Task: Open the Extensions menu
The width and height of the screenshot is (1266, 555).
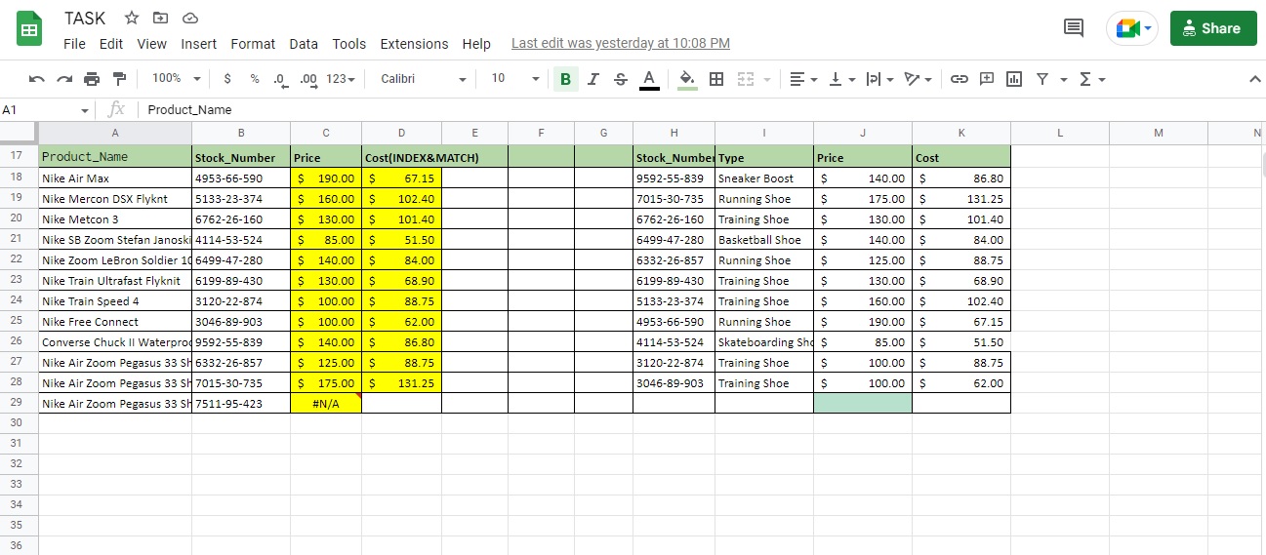Action: point(414,44)
